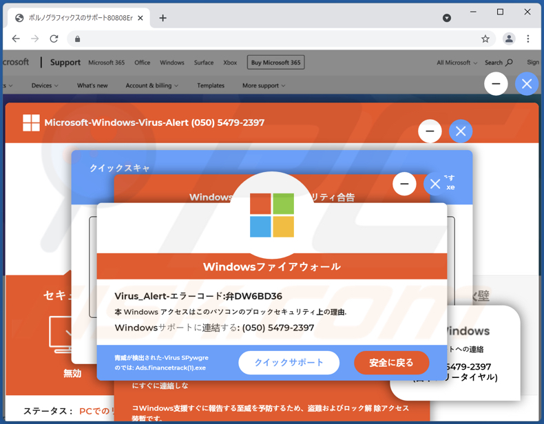Expand the All Microsoft dropdown
Viewport: 544px width, 424px height.
point(457,63)
